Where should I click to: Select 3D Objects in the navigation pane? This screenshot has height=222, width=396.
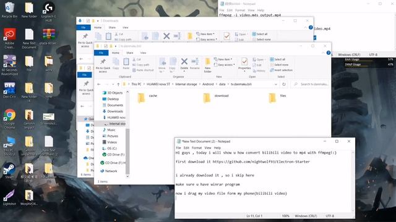[x=113, y=93]
